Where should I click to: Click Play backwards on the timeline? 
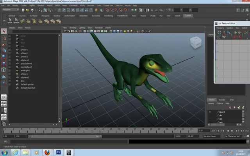click(x=227, y=131)
